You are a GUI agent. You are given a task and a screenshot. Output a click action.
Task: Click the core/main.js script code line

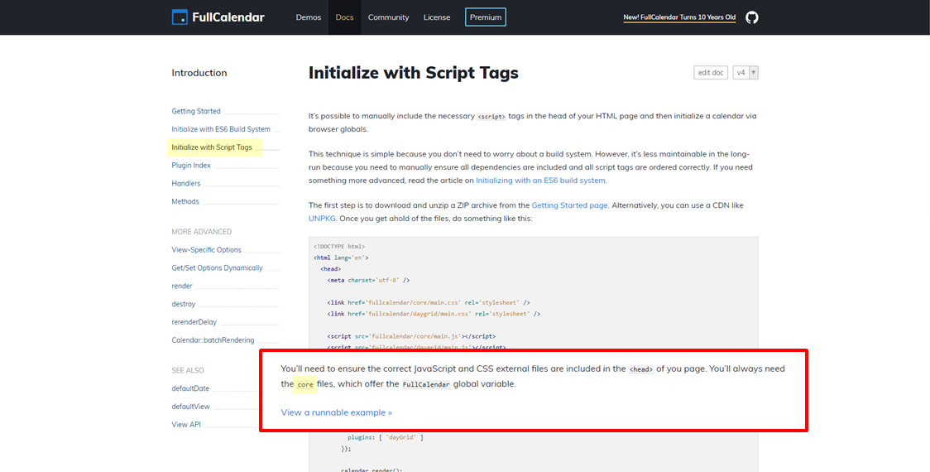411,336
